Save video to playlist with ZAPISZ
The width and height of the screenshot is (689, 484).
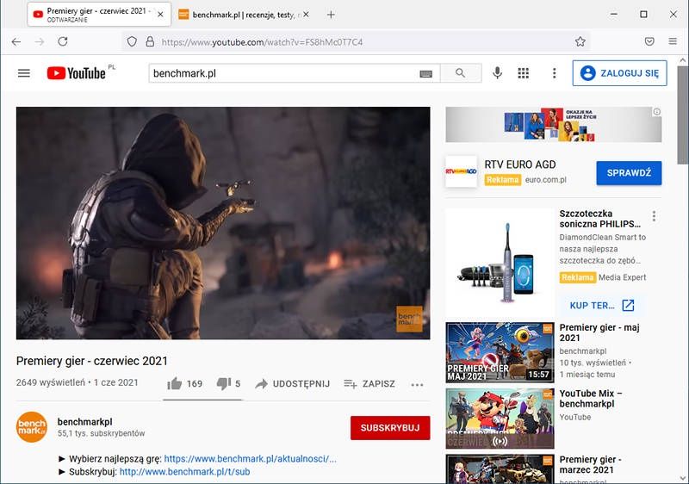pos(369,384)
